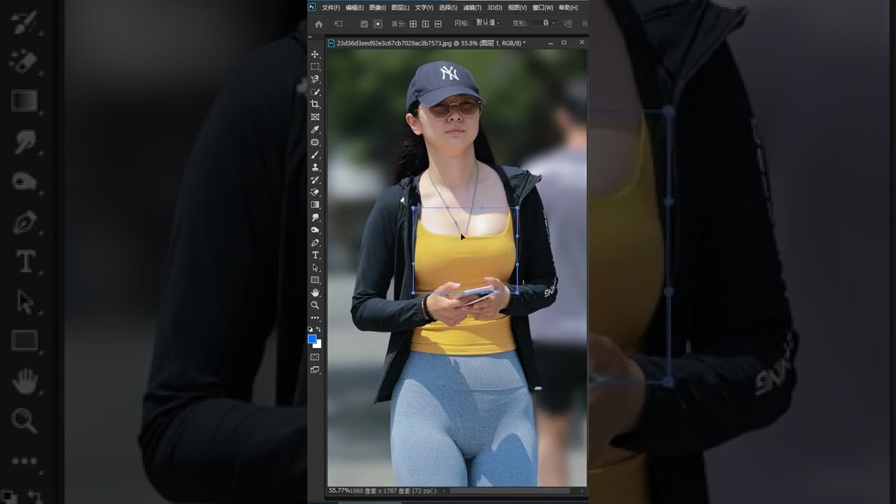Click the Photoshop Ps logo icon
This screenshot has height=504, width=896.
[x=312, y=7]
